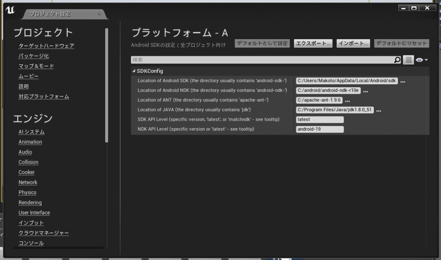Browse for the JAVA location
This screenshot has height=260, width=441.
point(379,110)
